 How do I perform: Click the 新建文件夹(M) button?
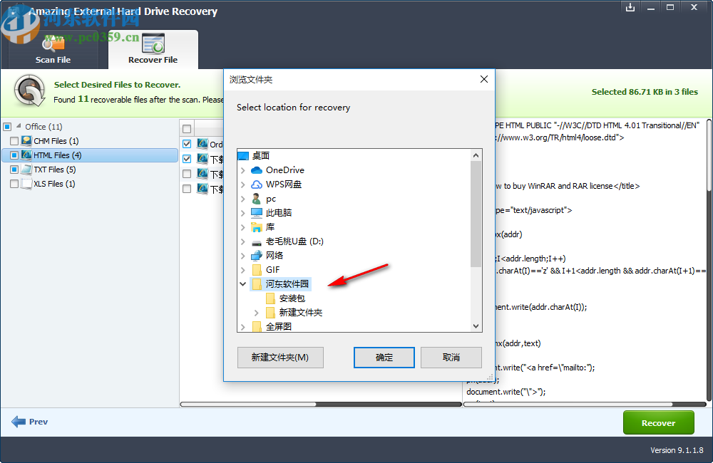coord(280,358)
